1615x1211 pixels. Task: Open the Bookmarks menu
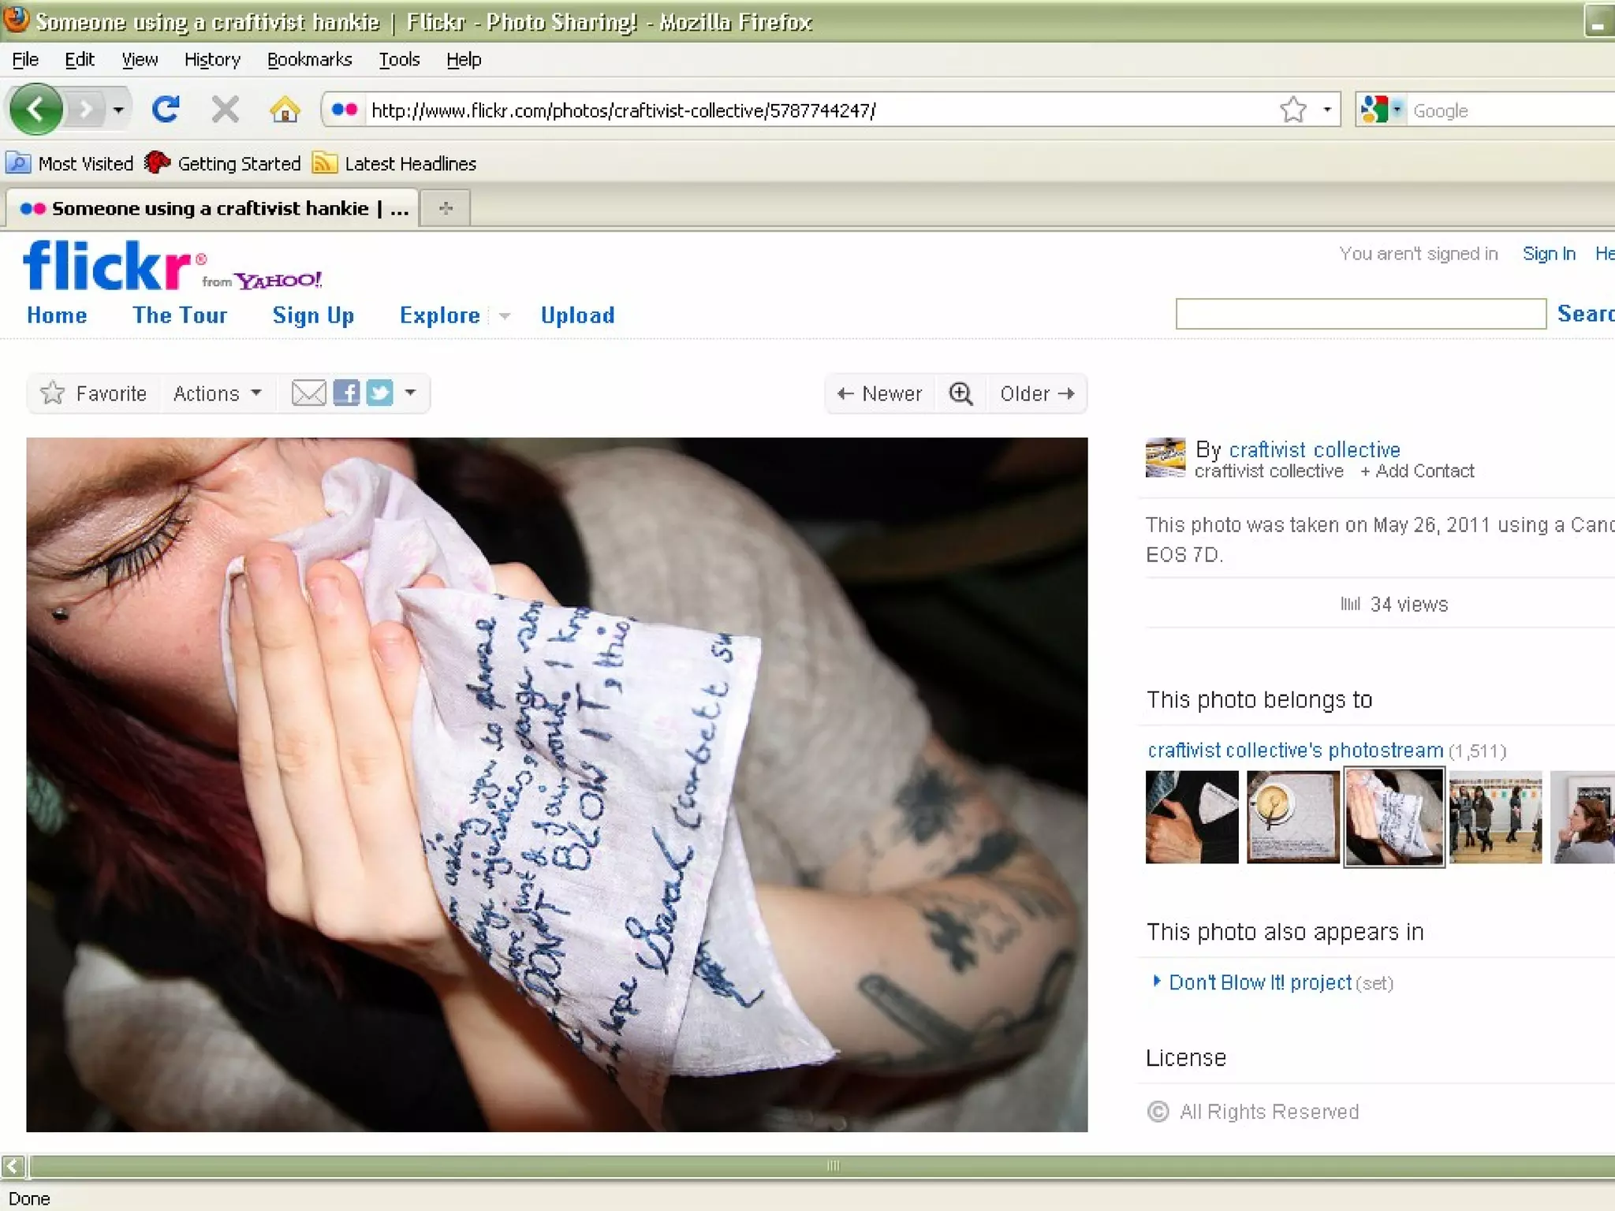click(x=309, y=60)
